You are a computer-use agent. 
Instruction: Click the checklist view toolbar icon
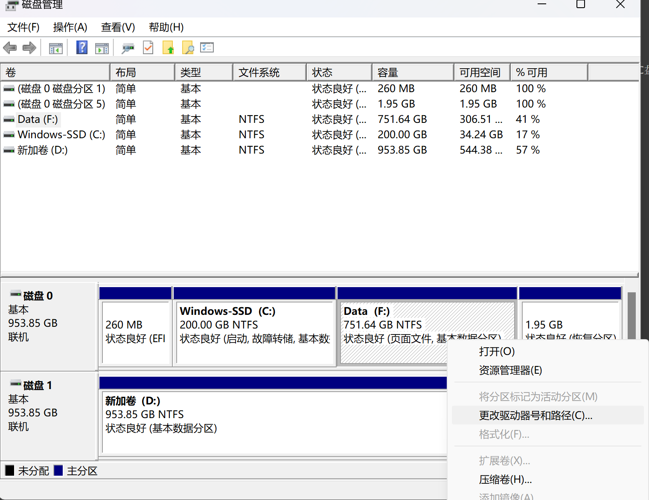(207, 48)
